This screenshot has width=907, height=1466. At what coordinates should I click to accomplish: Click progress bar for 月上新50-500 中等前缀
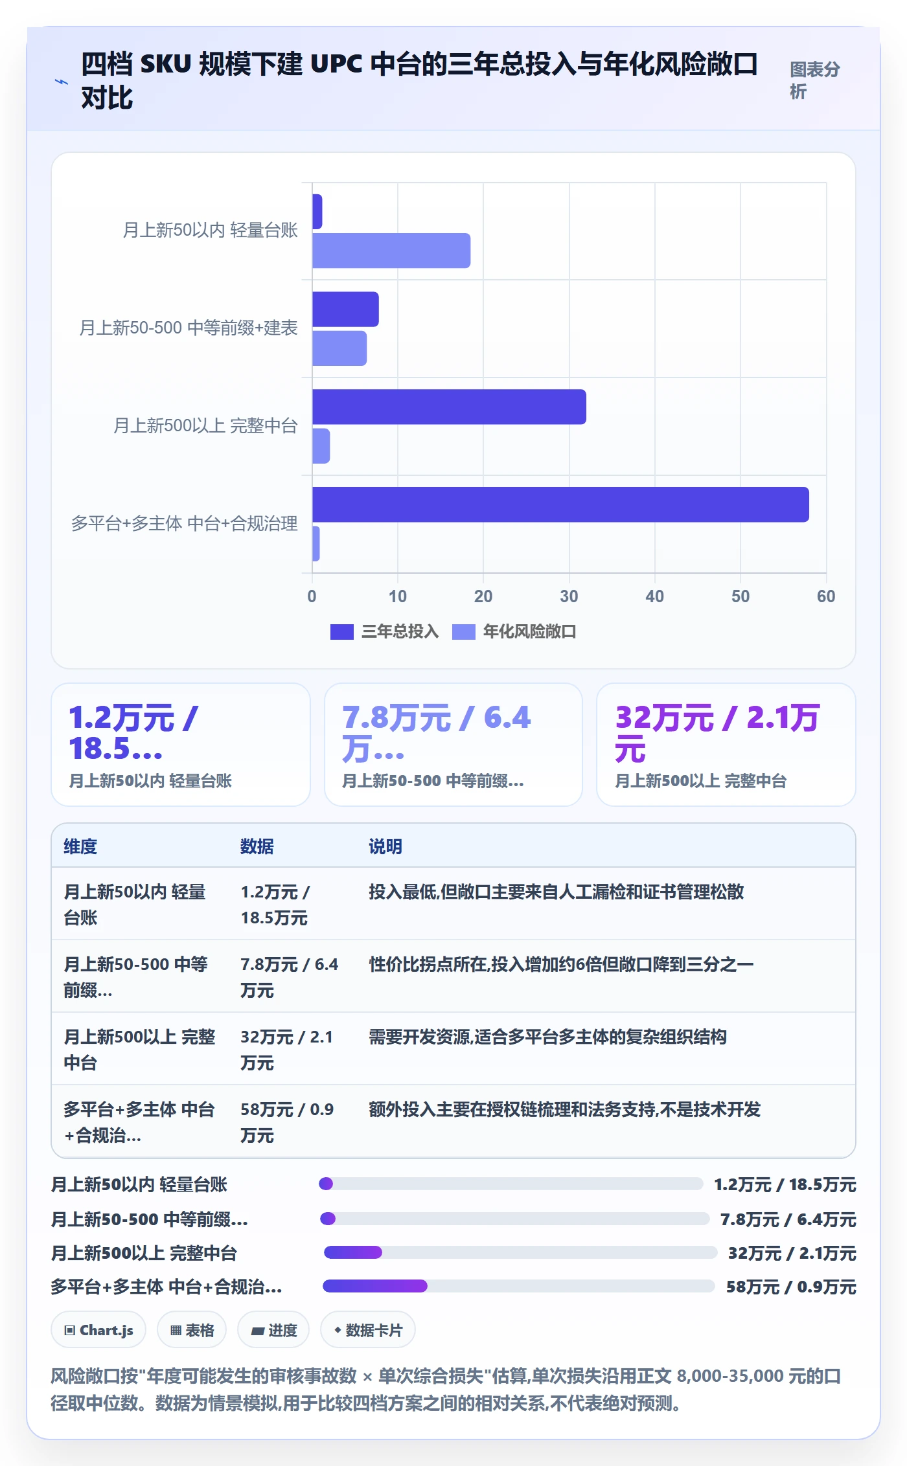tap(514, 1219)
